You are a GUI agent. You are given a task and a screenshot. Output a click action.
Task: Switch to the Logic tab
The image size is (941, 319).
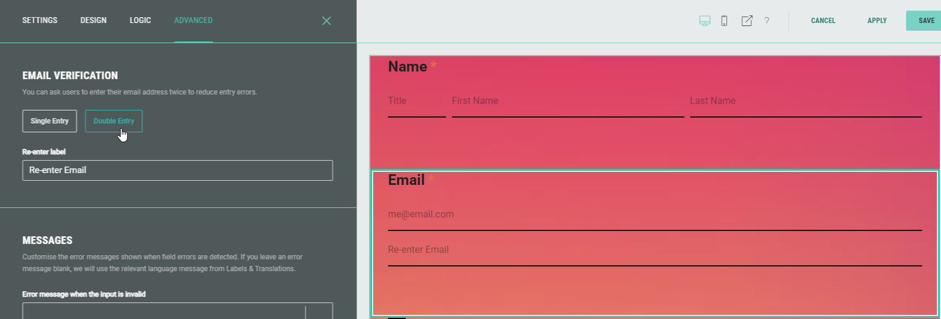coord(140,20)
